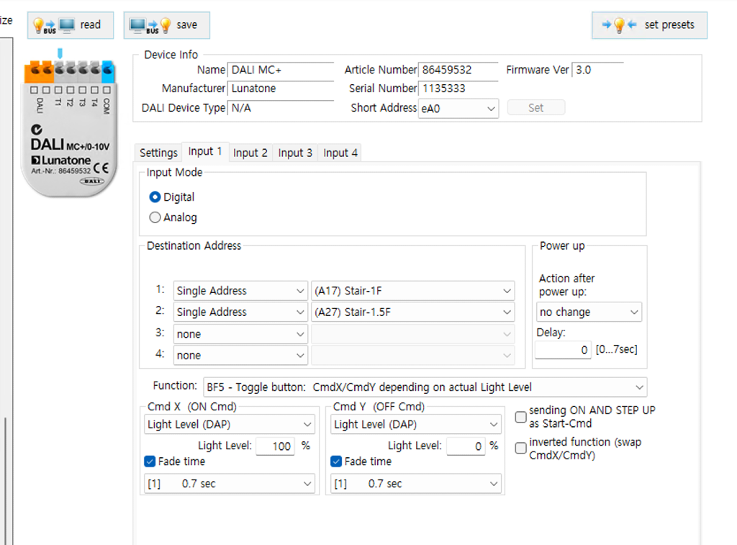Enable inverted function swap CmdX/CmdY
The width and height of the screenshot is (737, 545).
(520, 448)
